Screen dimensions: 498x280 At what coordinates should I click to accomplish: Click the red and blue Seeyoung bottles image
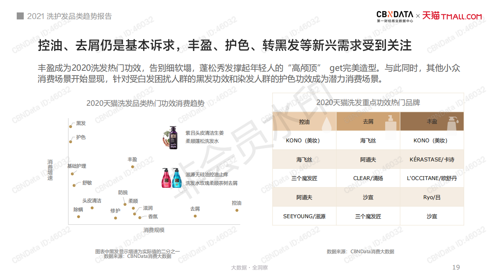pyautogui.click(x=172, y=178)
